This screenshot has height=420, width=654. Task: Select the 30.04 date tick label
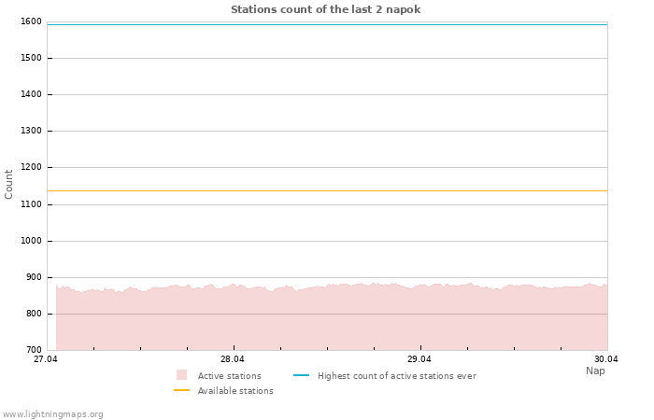(x=606, y=358)
